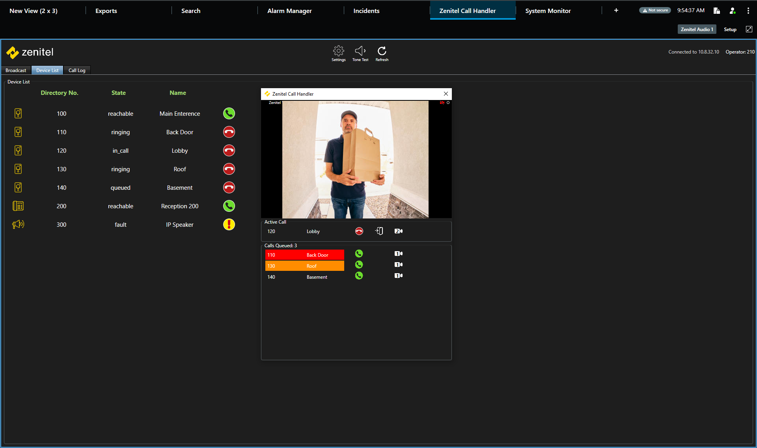Open the Alarm Manager tab
Viewport: 757px width, 448px height.
pyautogui.click(x=289, y=11)
